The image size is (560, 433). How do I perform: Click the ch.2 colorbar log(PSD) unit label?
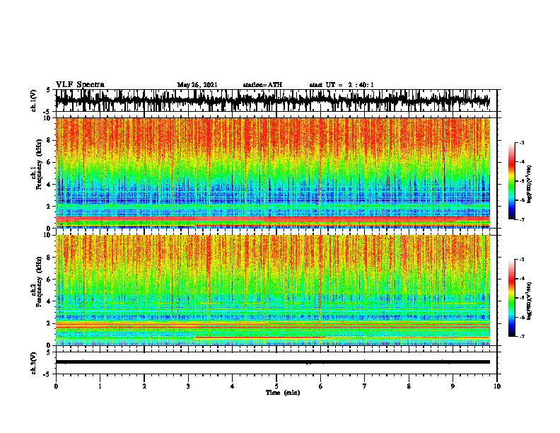(530, 301)
